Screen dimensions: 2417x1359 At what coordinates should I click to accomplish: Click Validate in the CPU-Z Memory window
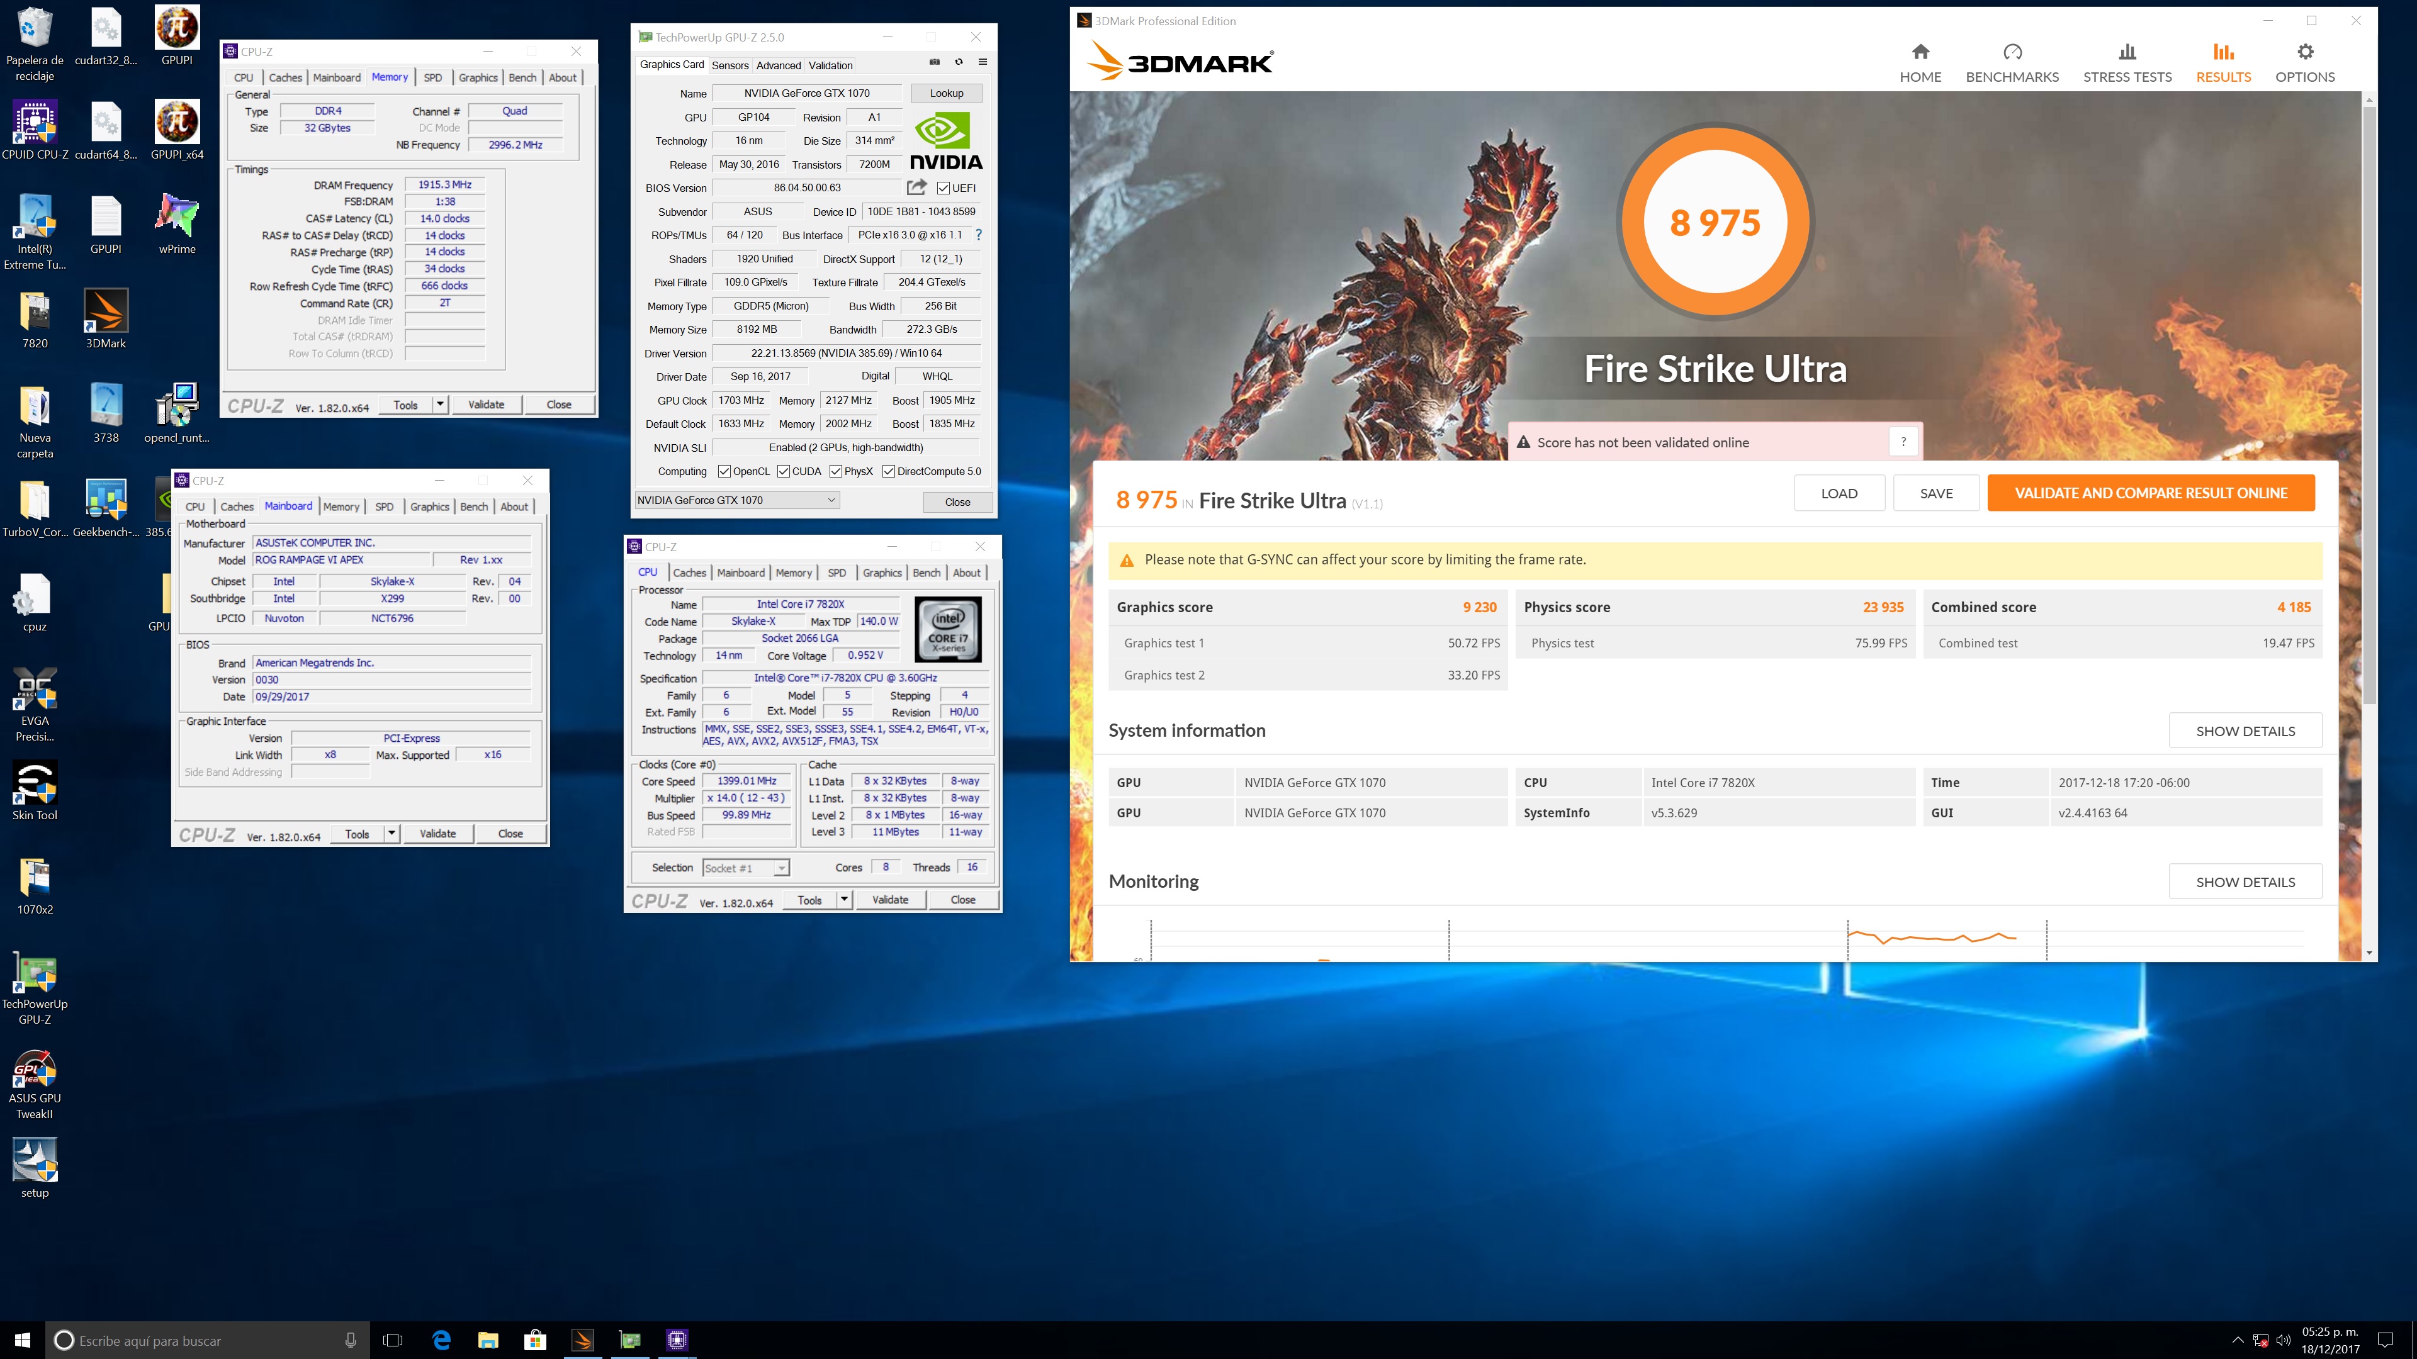[x=486, y=404]
